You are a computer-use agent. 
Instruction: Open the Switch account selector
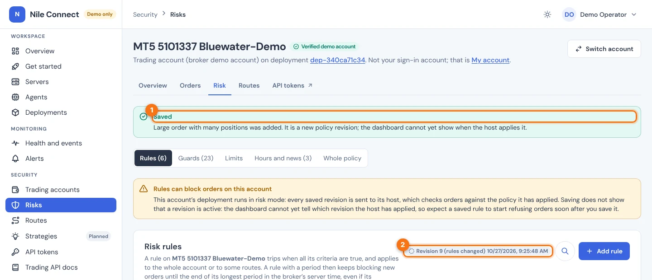point(604,49)
